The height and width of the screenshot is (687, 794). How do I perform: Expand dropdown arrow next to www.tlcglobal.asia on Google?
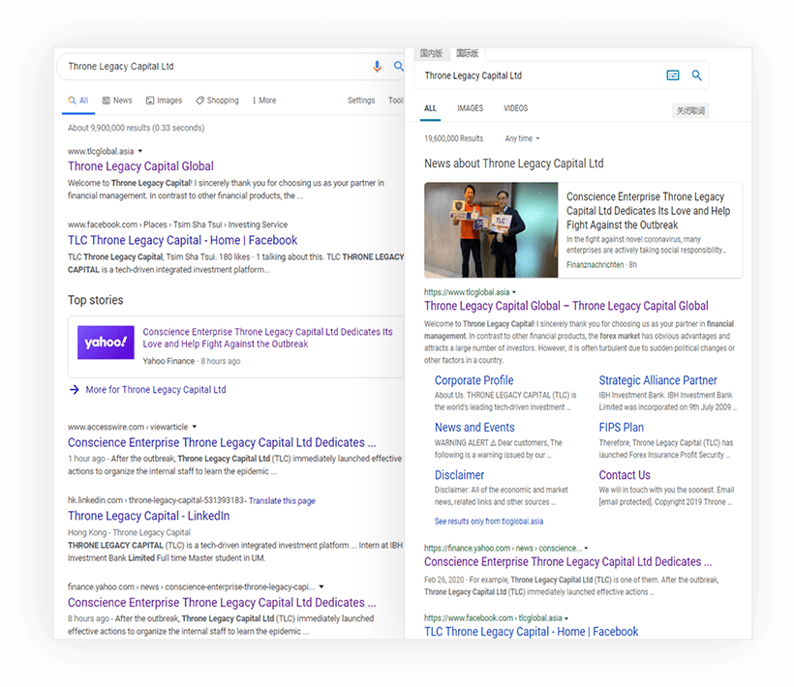pos(140,151)
